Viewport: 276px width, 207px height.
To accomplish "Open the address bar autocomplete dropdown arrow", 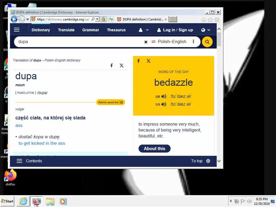I will pos(97,19).
